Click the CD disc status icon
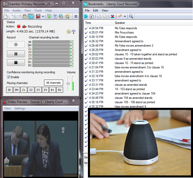 [x=68, y=32]
